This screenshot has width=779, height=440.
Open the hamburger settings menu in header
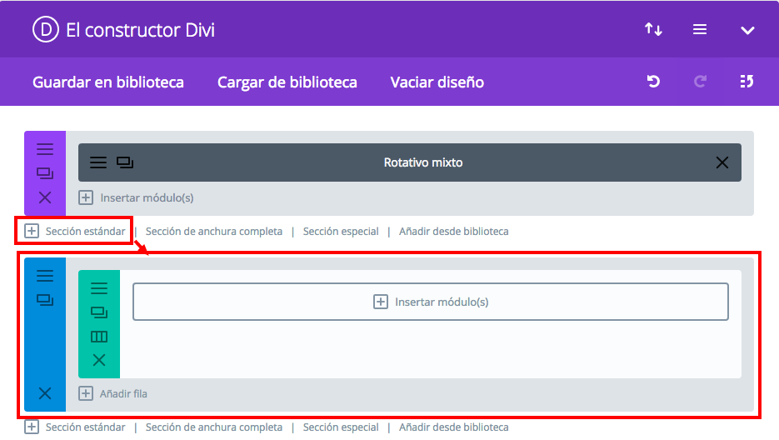[700, 30]
